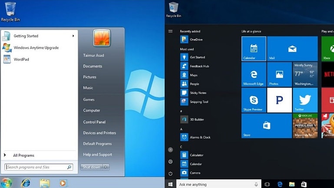Click the Life at a glance group heading

tap(251, 31)
